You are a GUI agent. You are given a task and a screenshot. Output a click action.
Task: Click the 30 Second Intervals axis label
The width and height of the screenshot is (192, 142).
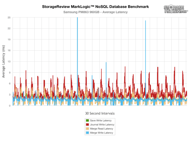tap(100, 113)
